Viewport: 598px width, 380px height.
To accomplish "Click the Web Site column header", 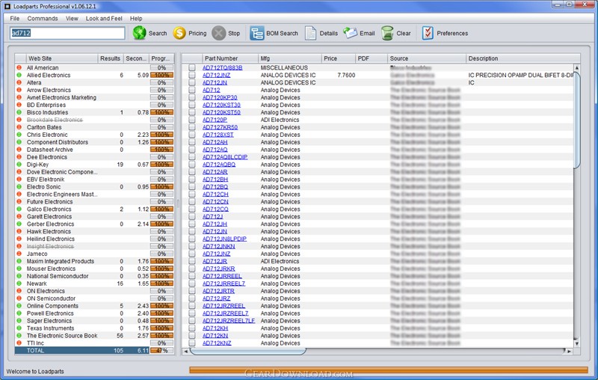I will [x=62, y=58].
